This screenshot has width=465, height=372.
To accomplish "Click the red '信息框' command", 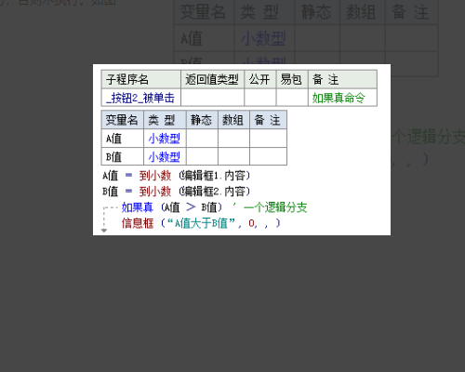I will 138,223.
